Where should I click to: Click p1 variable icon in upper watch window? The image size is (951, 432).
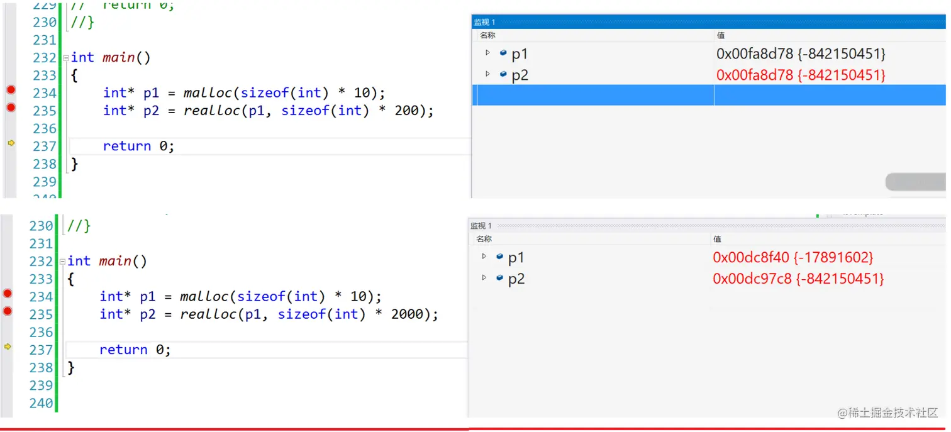pyautogui.click(x=503, y=53)
